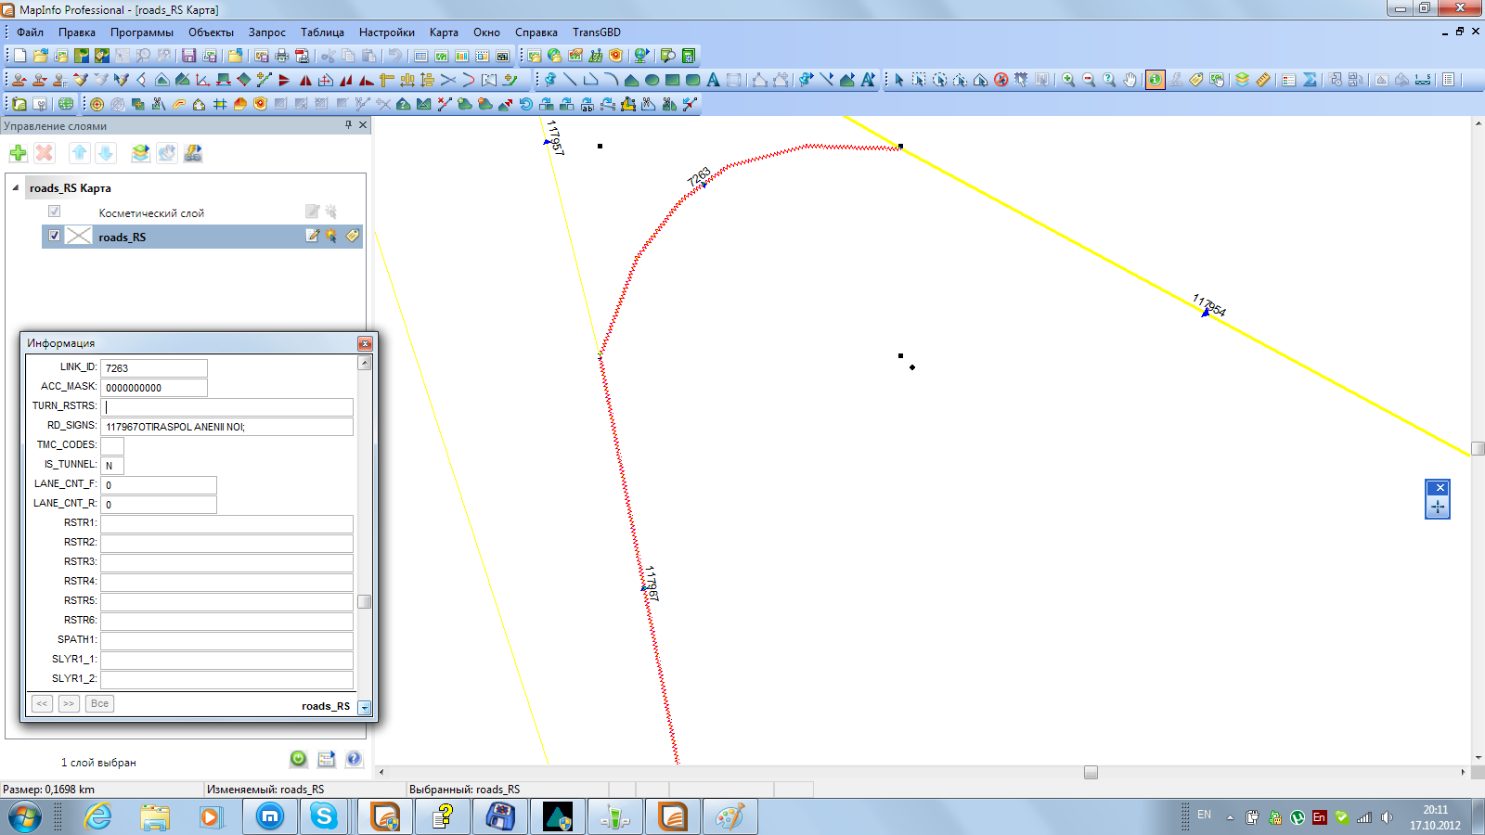The image size is (1485, 835).
Task: Open the Таблица menu
Action: (322, 32)
